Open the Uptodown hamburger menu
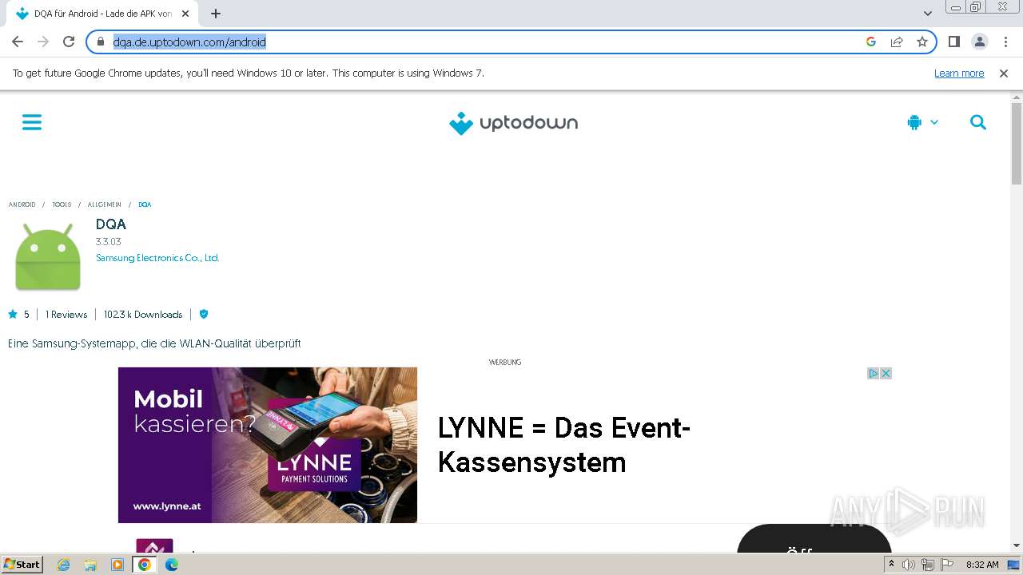The width and height of the screenshot is (1023, 575). [x=32, y=122]
